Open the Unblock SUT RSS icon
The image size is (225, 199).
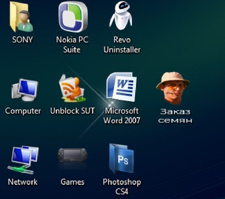(x=72, y=88)
